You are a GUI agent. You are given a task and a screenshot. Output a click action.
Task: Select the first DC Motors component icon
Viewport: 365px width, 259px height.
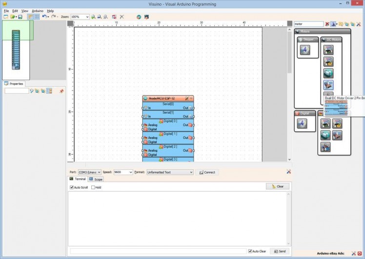click(328, 49)
